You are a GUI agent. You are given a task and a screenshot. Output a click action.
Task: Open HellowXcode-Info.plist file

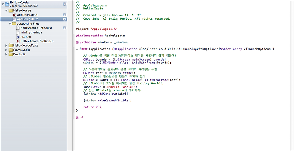[36, 28]
